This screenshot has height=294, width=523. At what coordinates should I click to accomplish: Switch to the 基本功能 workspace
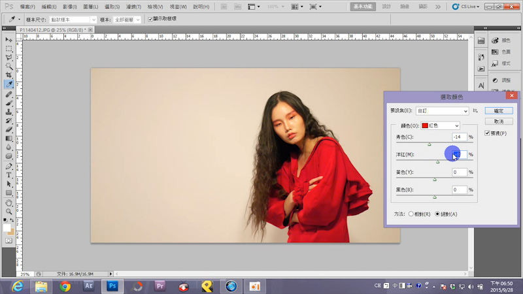pos(363,7)
